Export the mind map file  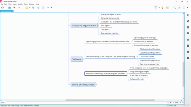pos(184,8)
